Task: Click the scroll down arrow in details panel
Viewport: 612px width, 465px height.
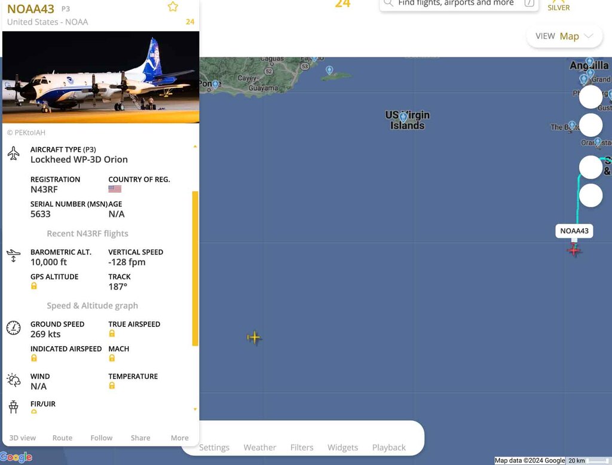Action: click(195, 409)
